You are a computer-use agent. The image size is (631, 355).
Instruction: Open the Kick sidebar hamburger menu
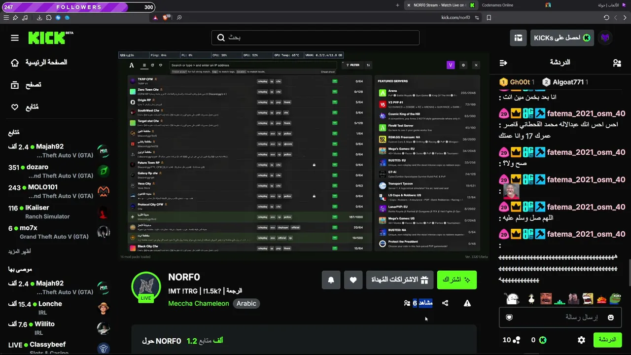(15, 38)
